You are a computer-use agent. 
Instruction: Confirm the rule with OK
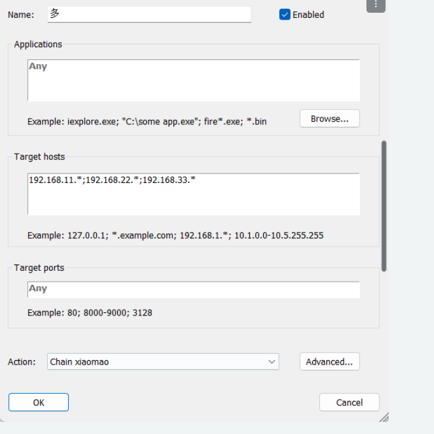[x=38, y=402]
